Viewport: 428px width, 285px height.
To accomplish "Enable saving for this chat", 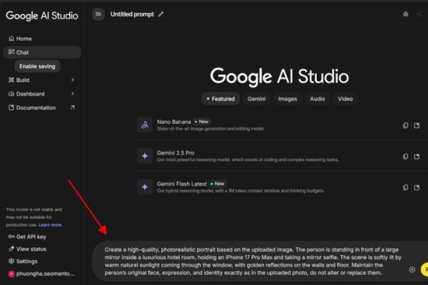I will 38,66.
